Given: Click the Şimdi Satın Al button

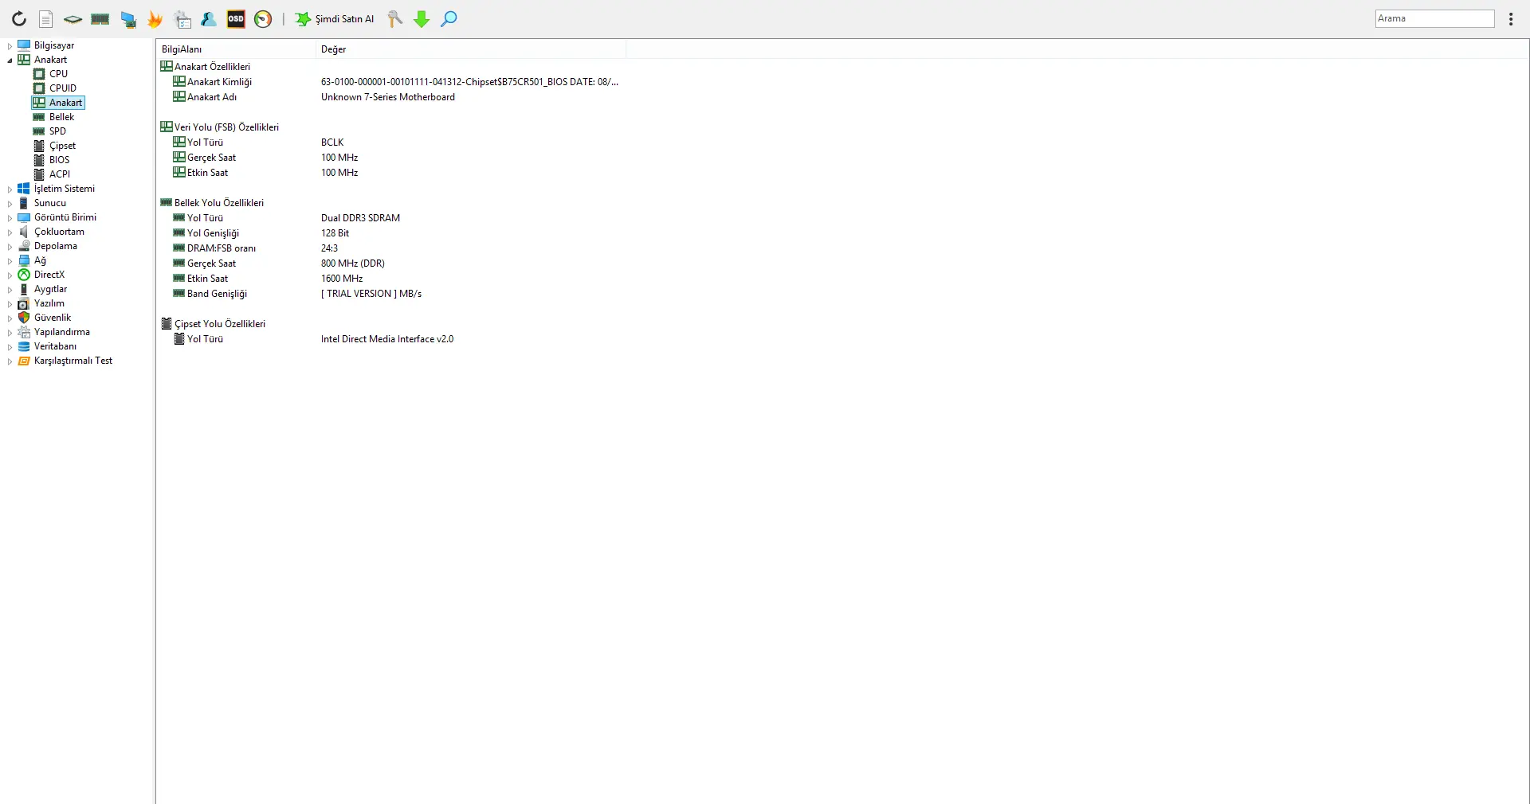Looking at the screenshot, I should coord(335,19).
